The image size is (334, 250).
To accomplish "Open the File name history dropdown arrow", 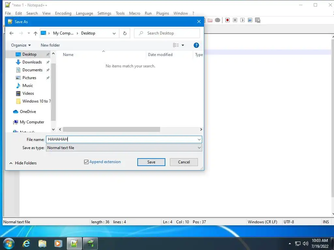I will pyautogui.click(x=199, y=140).
